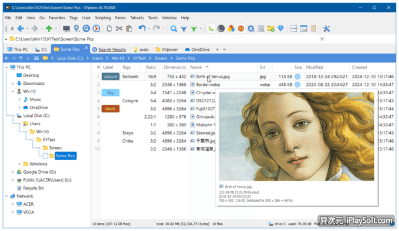The height and width of the screenshot is (231, 399).
Task: Click the breadcrumb bar hamburger menu icon
Action: click(x=36, y=58)
